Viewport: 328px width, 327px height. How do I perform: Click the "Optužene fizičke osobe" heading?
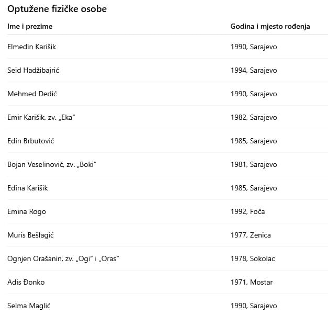point(56,9)
